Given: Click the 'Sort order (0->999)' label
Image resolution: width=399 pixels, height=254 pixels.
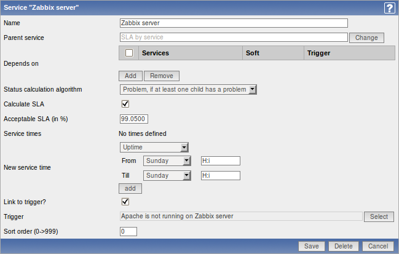Looking at the screenshot, I should pos(31,231).
